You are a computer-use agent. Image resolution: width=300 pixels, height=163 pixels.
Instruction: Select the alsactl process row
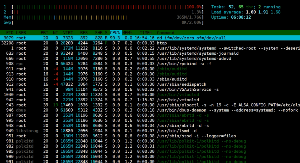pyautogui.click(x=150, y=105)
